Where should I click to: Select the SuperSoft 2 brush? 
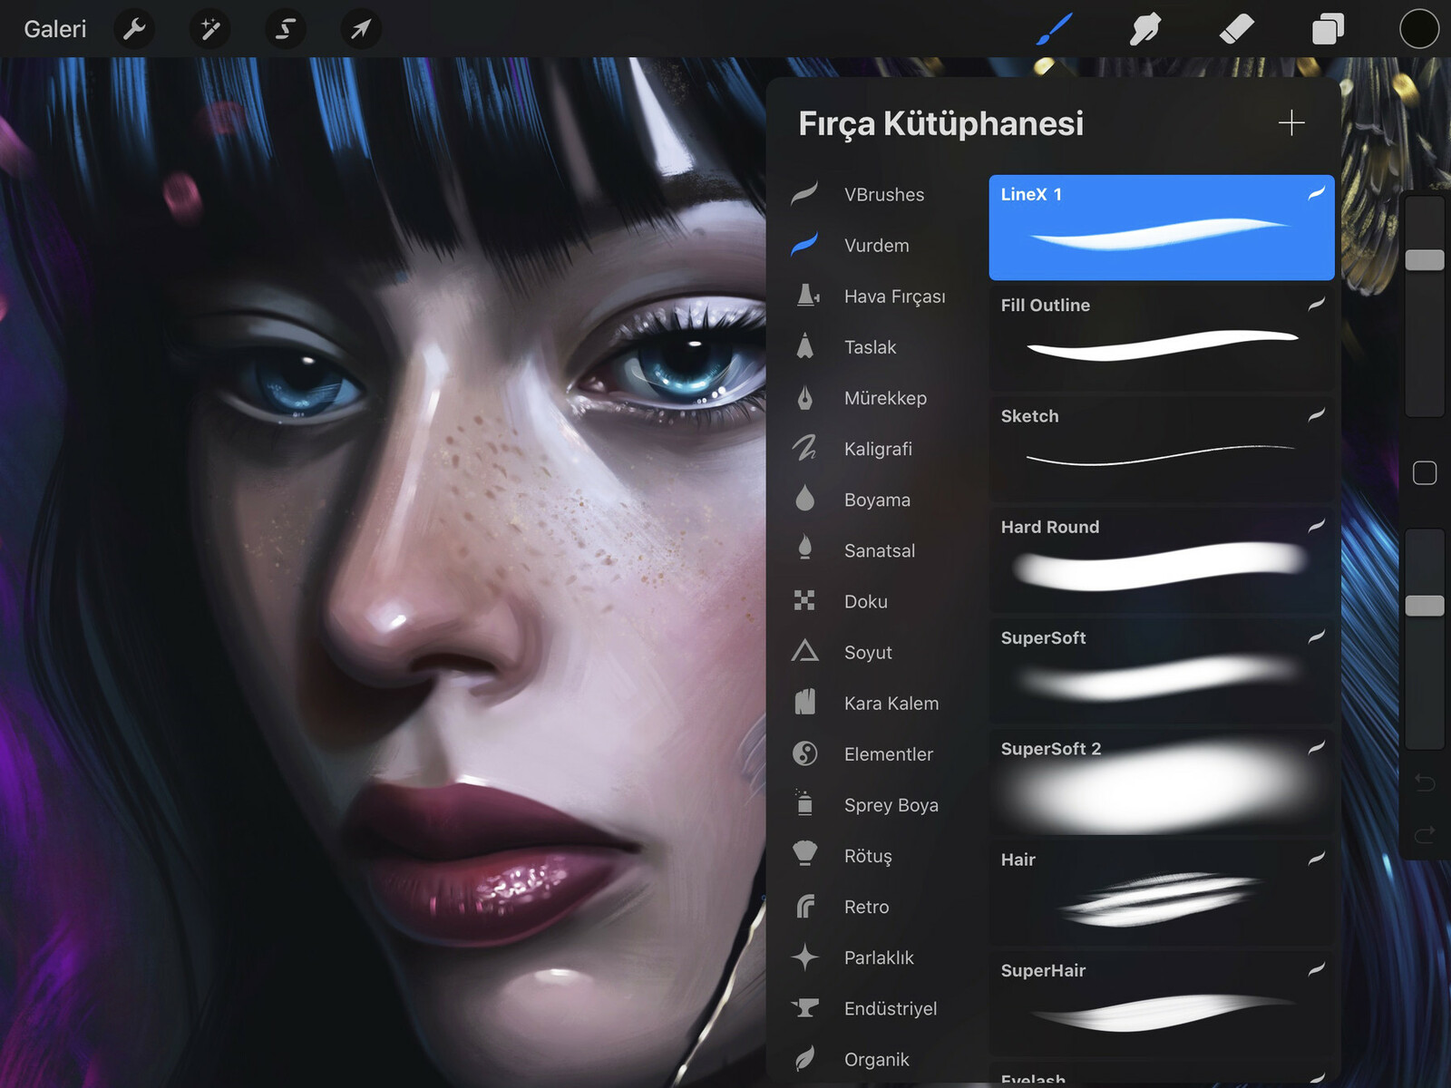click(x=1161, y=782)
